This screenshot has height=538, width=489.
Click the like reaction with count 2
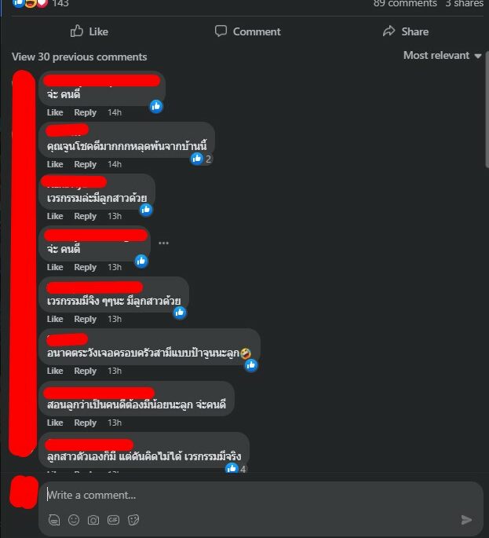tap(201, 159)
